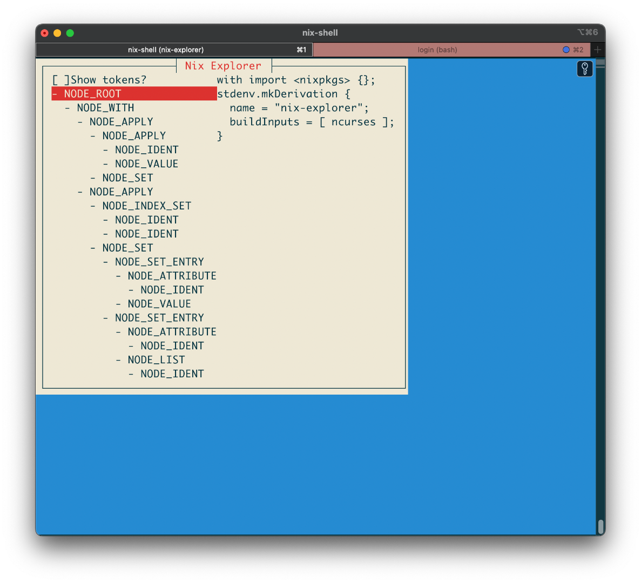641x583 pixels.
Task: Collapse the NODE_WITH dash expander
Action: (68, 108)
